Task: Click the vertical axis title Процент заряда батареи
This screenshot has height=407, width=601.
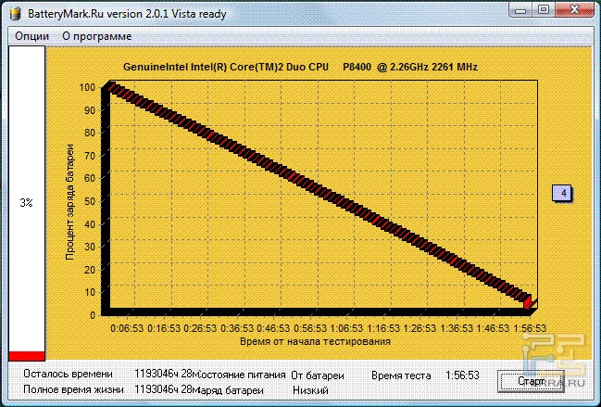Action: (69, 202)
